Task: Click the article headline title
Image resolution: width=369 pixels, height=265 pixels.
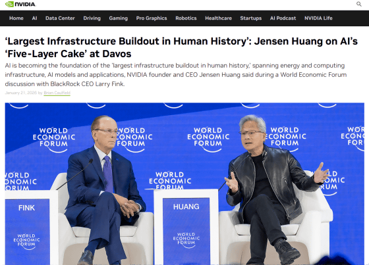Action: [x=181, y=47]
